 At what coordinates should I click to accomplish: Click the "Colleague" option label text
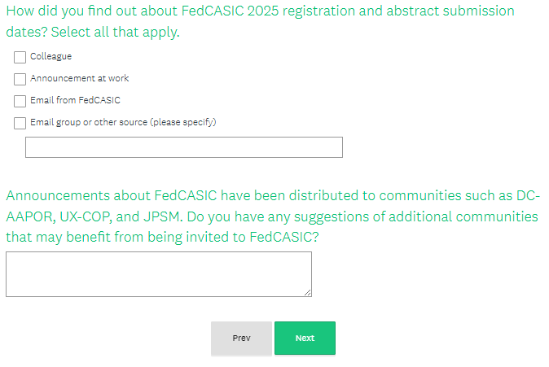pos(51,57)
